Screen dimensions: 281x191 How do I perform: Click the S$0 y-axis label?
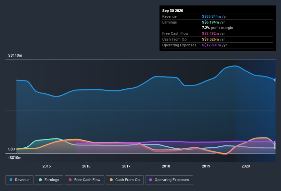(x=12, y=149)
